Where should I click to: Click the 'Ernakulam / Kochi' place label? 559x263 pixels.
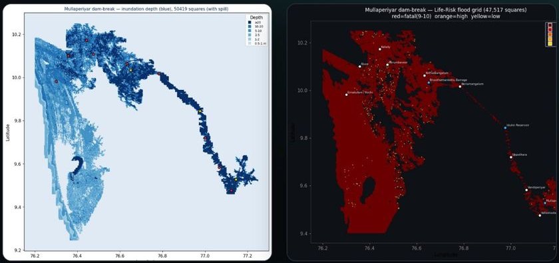click(x=360, y=92)
